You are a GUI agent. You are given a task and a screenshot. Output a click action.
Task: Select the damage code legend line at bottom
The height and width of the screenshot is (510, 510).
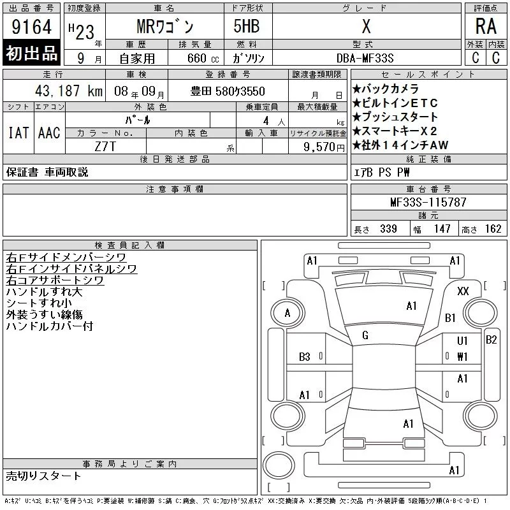pyautogui.click(x=245, y=501)
